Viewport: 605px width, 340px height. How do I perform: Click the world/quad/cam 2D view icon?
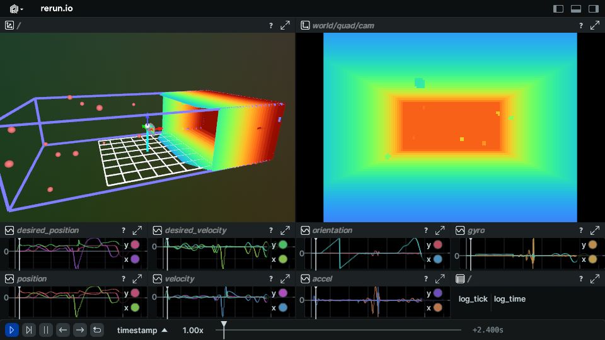pyautogui.click(x=305, y=25)
